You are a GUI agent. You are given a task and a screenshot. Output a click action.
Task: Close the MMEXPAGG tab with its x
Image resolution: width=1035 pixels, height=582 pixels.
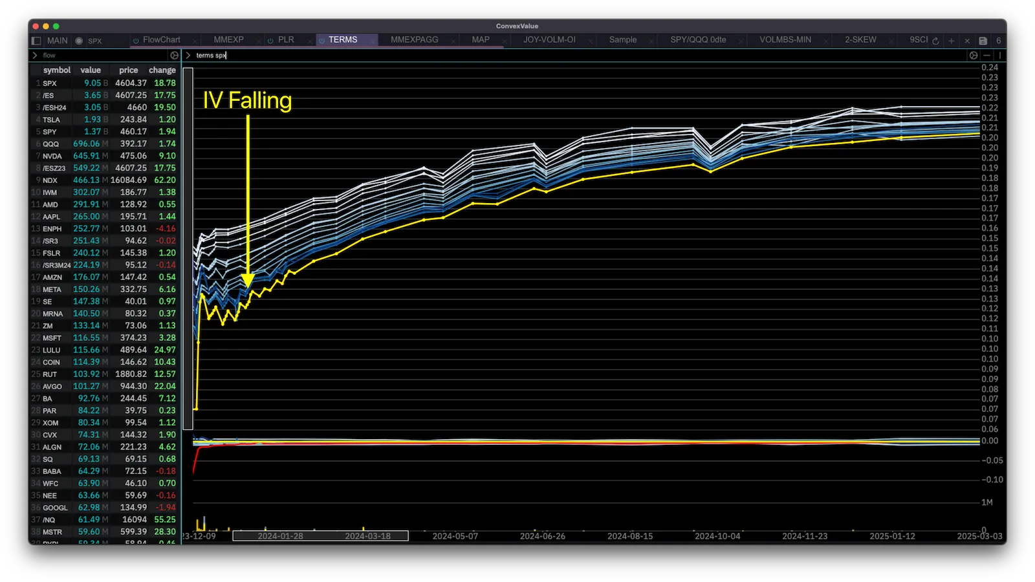coord(453,41)
